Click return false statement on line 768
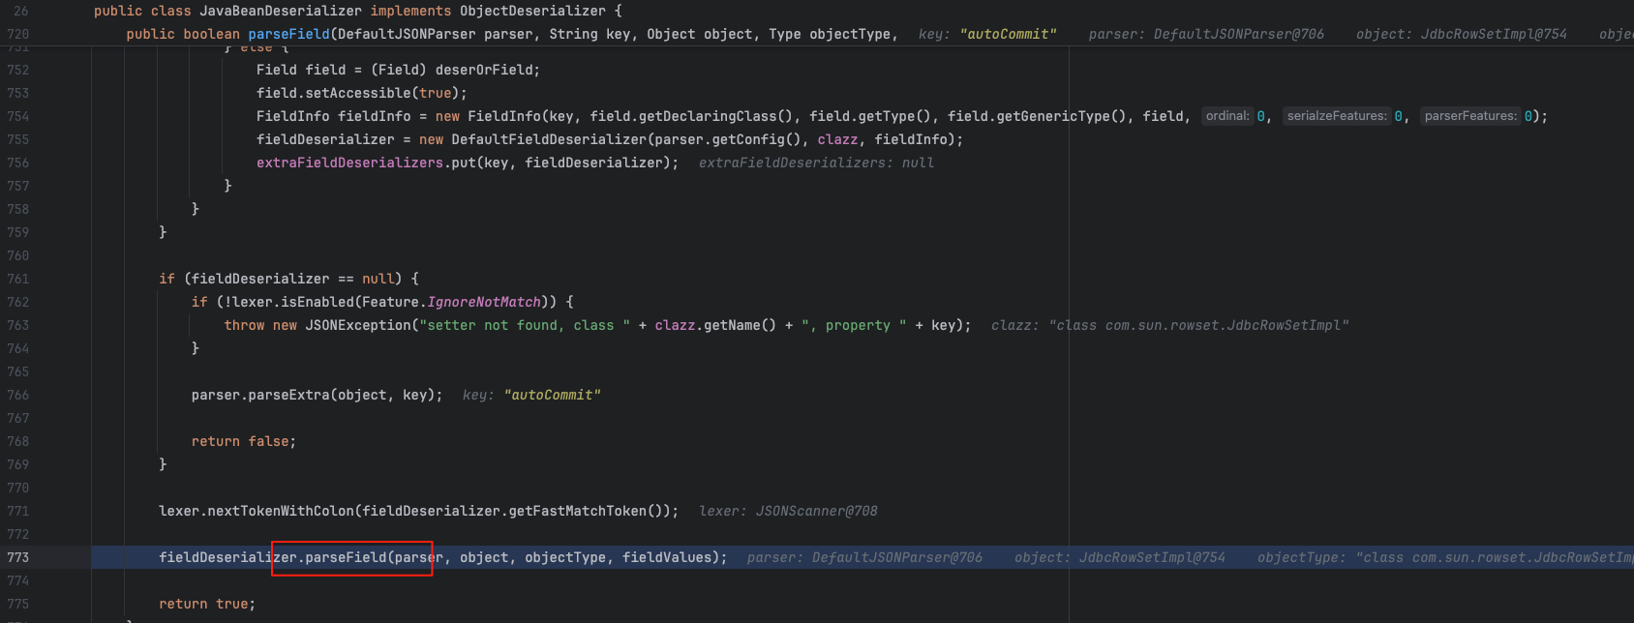The height and width of the screenshot is (623, 1634). click(x=244, y=441)
